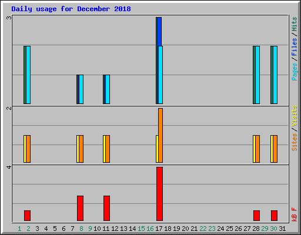Click day label 28 on the axis

[x=256, y=229]
